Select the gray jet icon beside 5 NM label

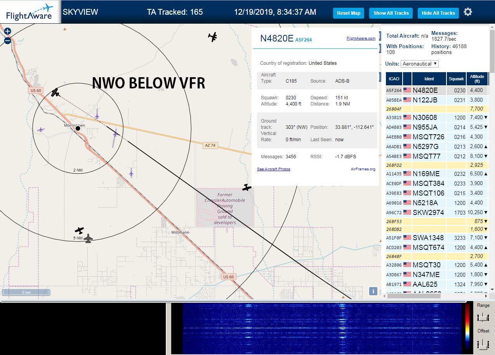[89, 239]
